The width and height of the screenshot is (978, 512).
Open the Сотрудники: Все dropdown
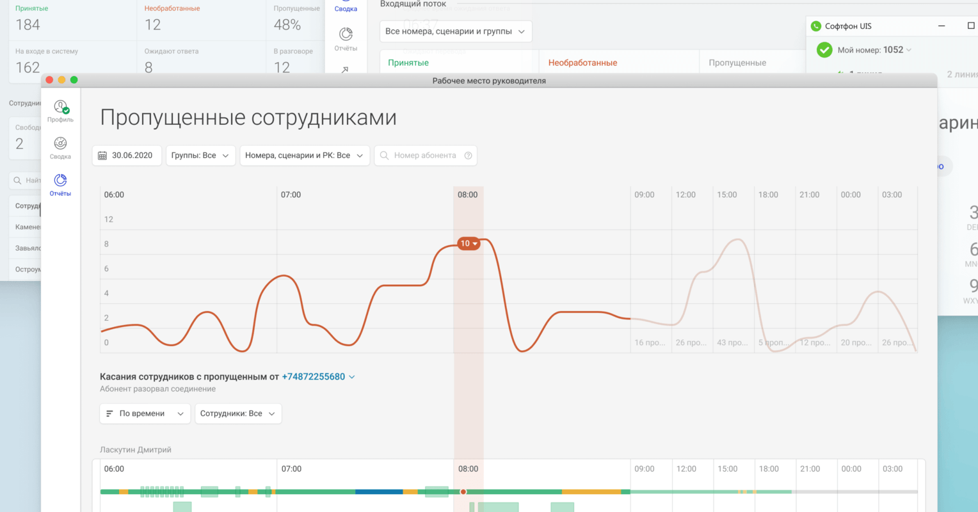coord(238,414)
